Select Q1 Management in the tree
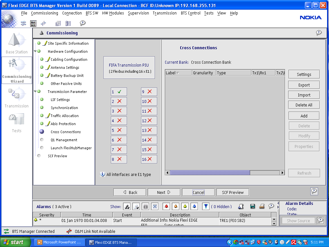 [64, 140]
